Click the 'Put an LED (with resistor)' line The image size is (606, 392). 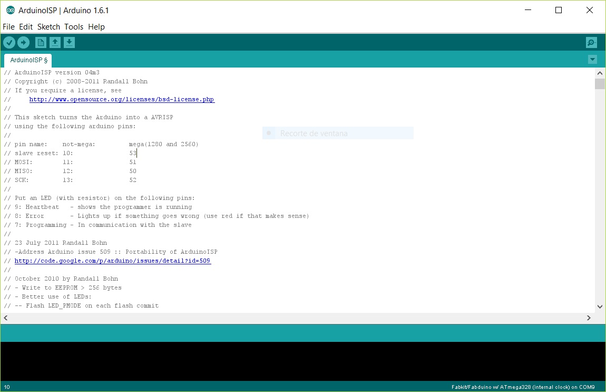click(99, 198)
